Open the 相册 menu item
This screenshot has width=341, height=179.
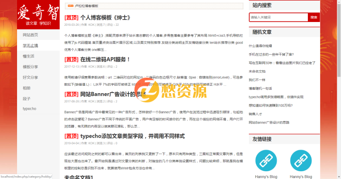point(26,88)
